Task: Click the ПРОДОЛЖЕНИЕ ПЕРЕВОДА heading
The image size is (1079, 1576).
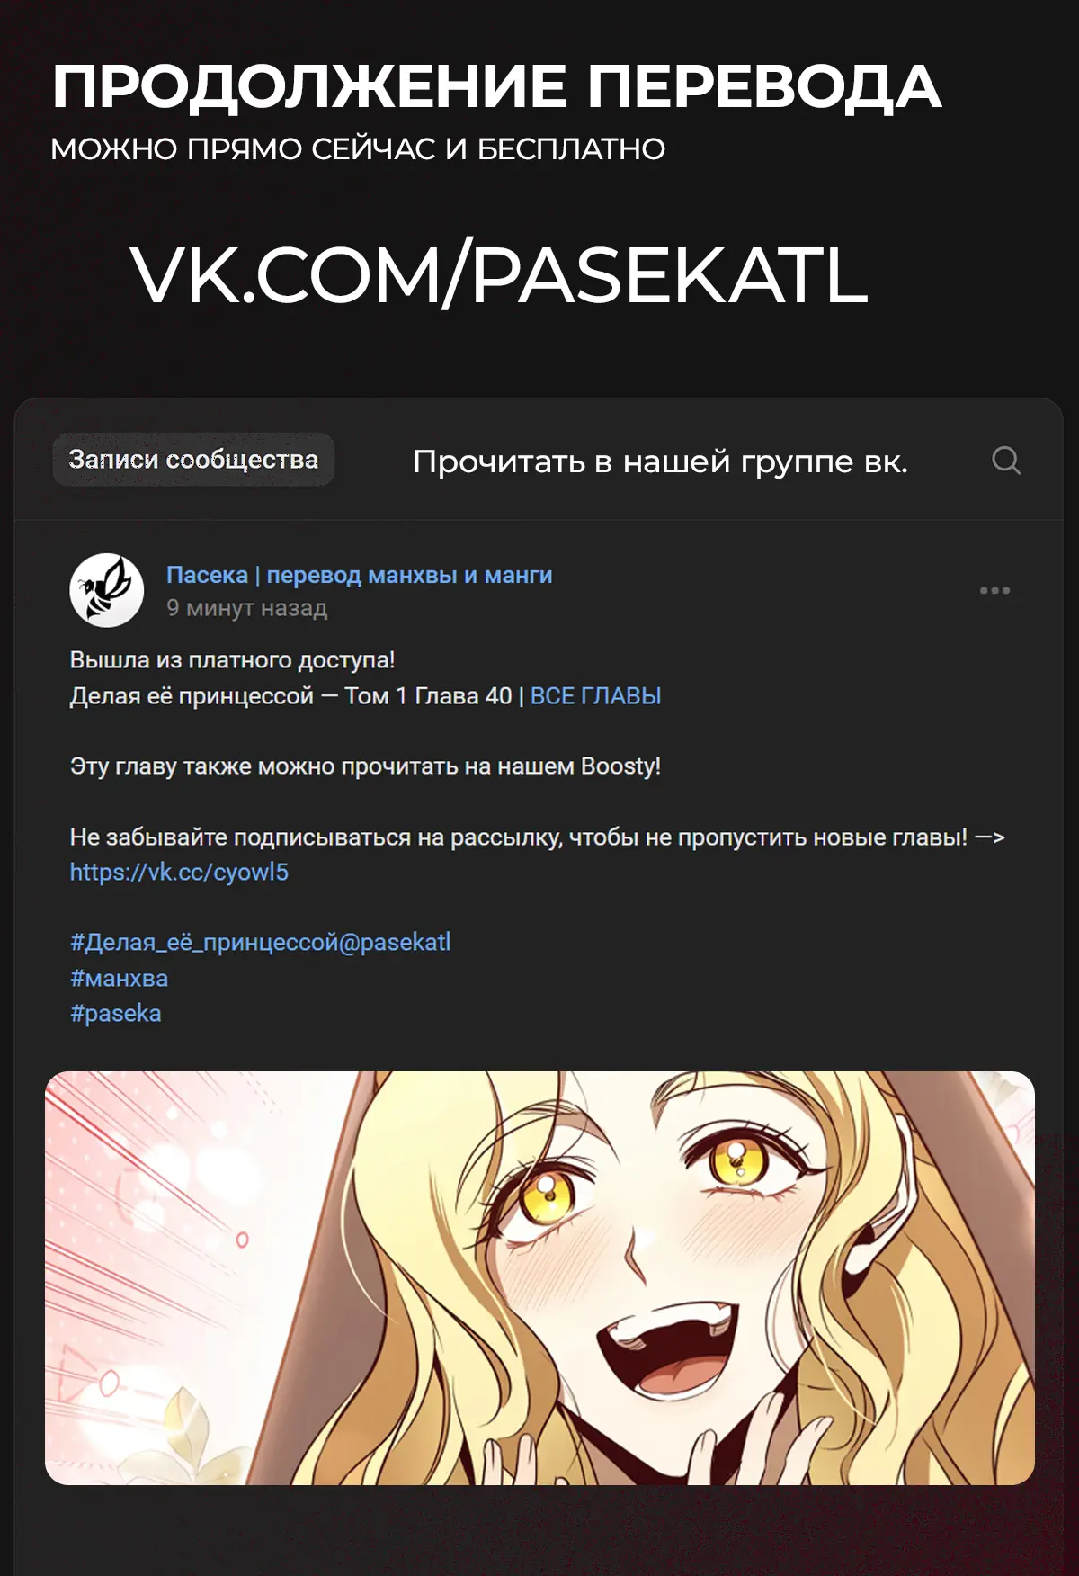Action: coord(496,87)
